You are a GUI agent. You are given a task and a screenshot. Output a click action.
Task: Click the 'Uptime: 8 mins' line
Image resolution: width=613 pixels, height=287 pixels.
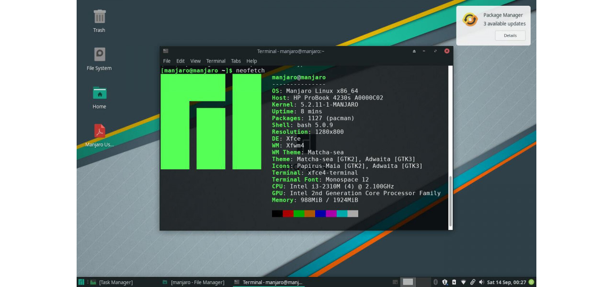click(297, 111)
